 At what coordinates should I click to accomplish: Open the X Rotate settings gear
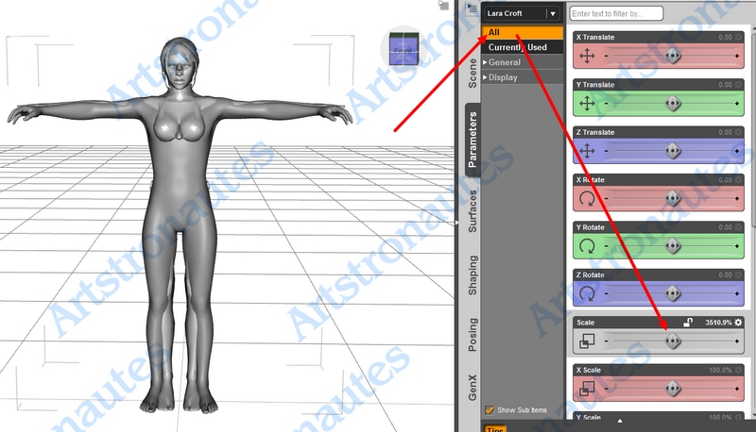coord(738,180)
